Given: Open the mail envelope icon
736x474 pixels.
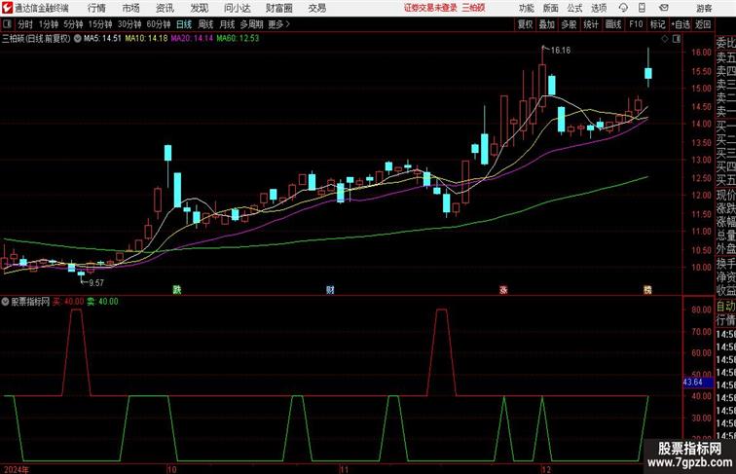Looking at the screenshot, I should click(663, 8).
